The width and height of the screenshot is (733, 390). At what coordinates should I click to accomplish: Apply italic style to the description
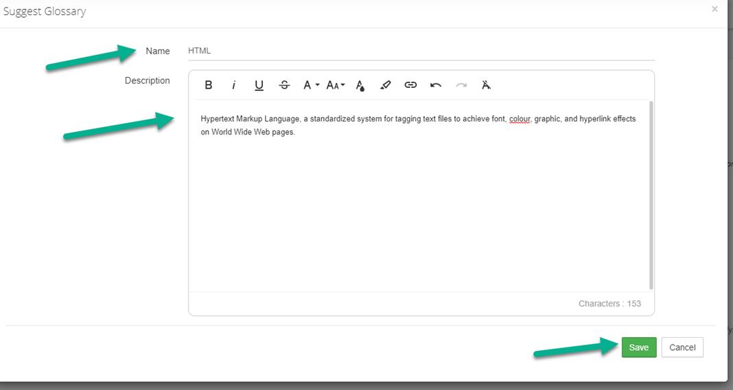[234, 85]
